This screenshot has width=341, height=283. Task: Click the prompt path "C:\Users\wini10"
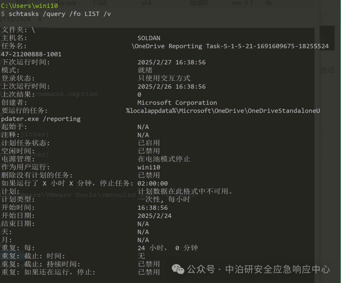30,6
